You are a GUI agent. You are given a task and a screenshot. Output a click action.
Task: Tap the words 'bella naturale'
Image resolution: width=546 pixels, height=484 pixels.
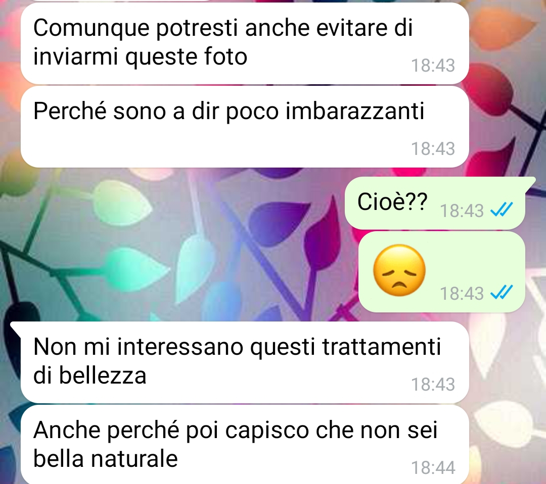[x=106, y=458]
